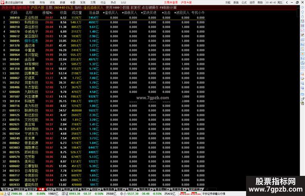Screen dimensions: 305x196
Task: Select stock row 美吉姆
Action: coord(102,124)
